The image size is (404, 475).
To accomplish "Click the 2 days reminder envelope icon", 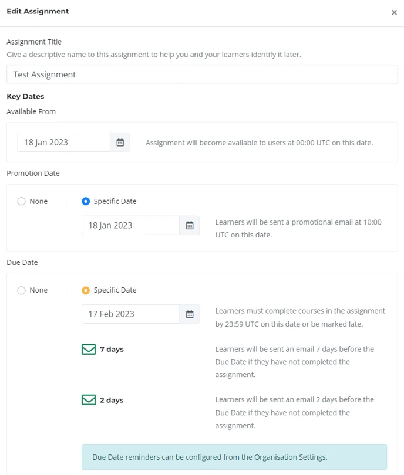I will click(x=89, y=400).
